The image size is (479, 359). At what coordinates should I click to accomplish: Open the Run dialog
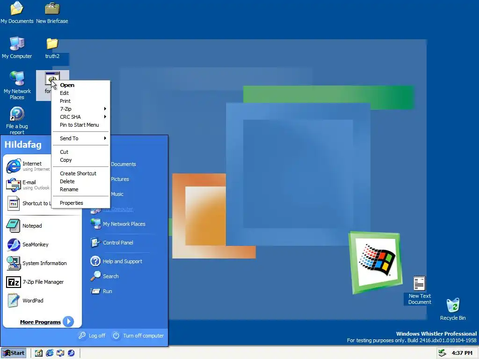101,291
